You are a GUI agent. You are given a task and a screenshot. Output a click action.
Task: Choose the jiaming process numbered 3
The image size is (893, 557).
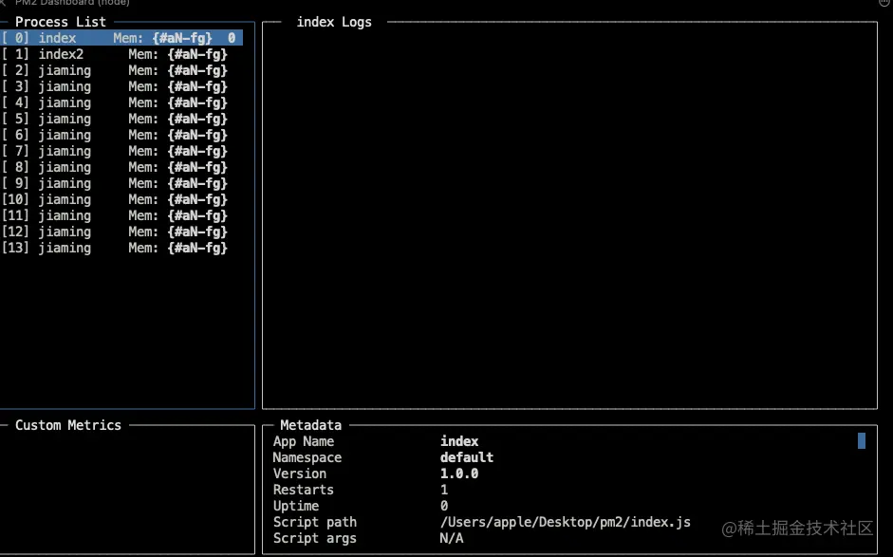115,86
